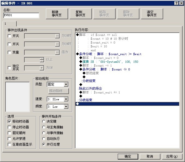Open the 类型 dropdown showing 固定

pyautogui.click(x=58, y=84)
